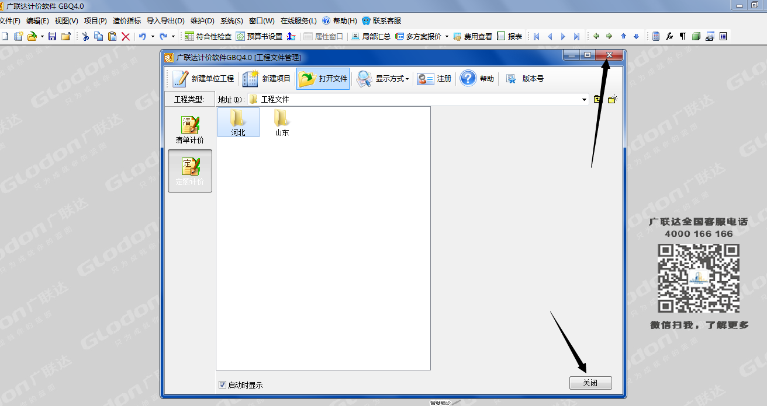Open the 维护(D) menu
This screenshot has height=406, width=767.
pos(202,21)
